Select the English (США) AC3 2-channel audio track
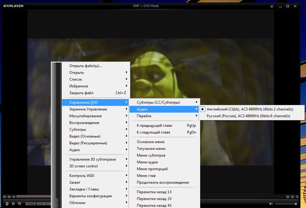The height and width of the screenshot is (208, 306). pyautogui.click(x=250, y=109)
